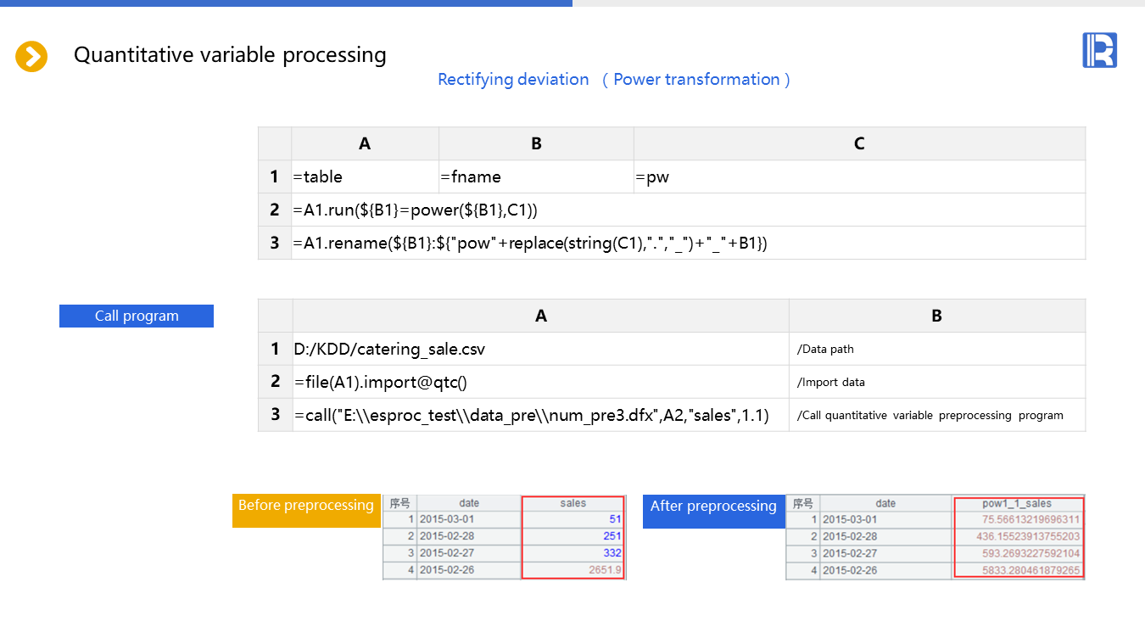Click value 5833.280461879265
This screenshot has width=1145, height=644.
1019,570
